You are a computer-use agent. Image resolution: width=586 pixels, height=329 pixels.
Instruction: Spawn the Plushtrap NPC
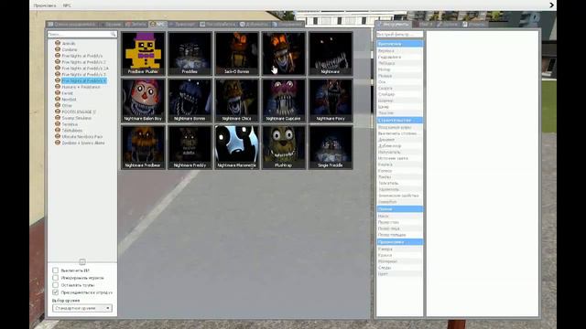284,147
